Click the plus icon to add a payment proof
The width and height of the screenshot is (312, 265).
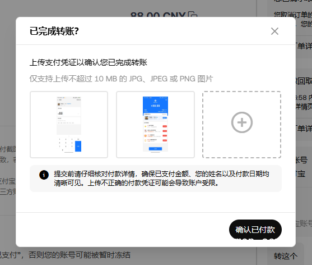pyautogui.click(x=242, y=122)
